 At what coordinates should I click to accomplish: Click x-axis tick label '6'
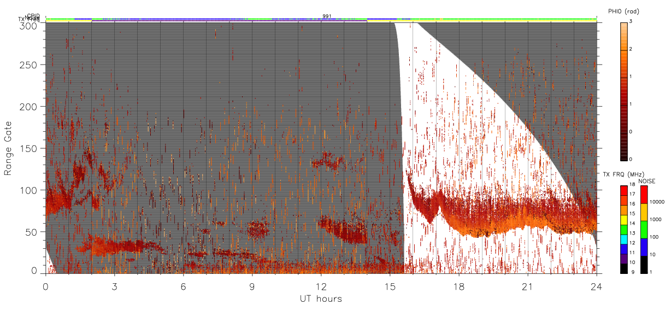(183, 286)
